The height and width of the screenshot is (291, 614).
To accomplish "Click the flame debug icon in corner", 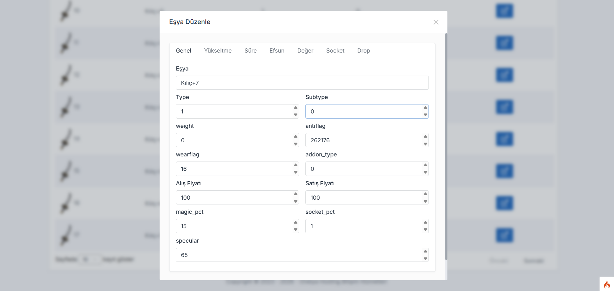I will coord(607,284).
